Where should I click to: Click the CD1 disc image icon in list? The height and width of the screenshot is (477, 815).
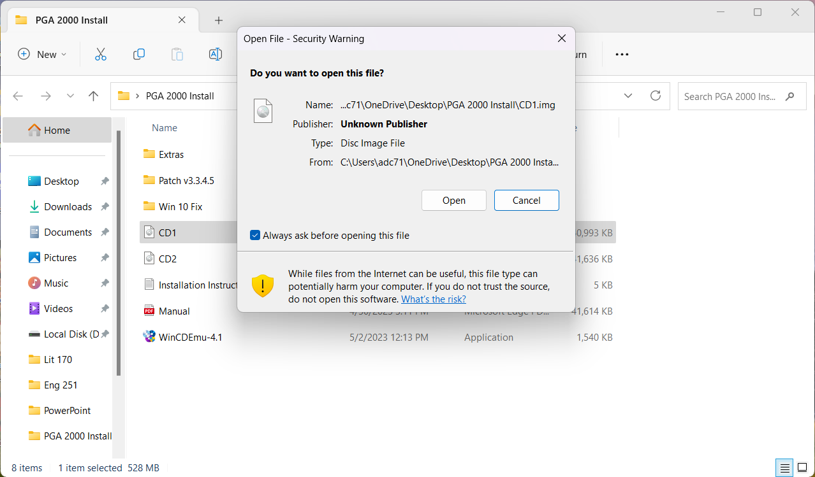point(149,232)
